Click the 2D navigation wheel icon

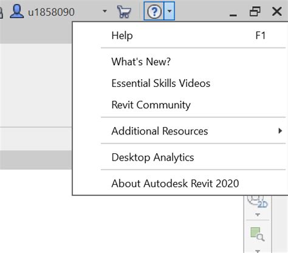click(x=258, y=201)
